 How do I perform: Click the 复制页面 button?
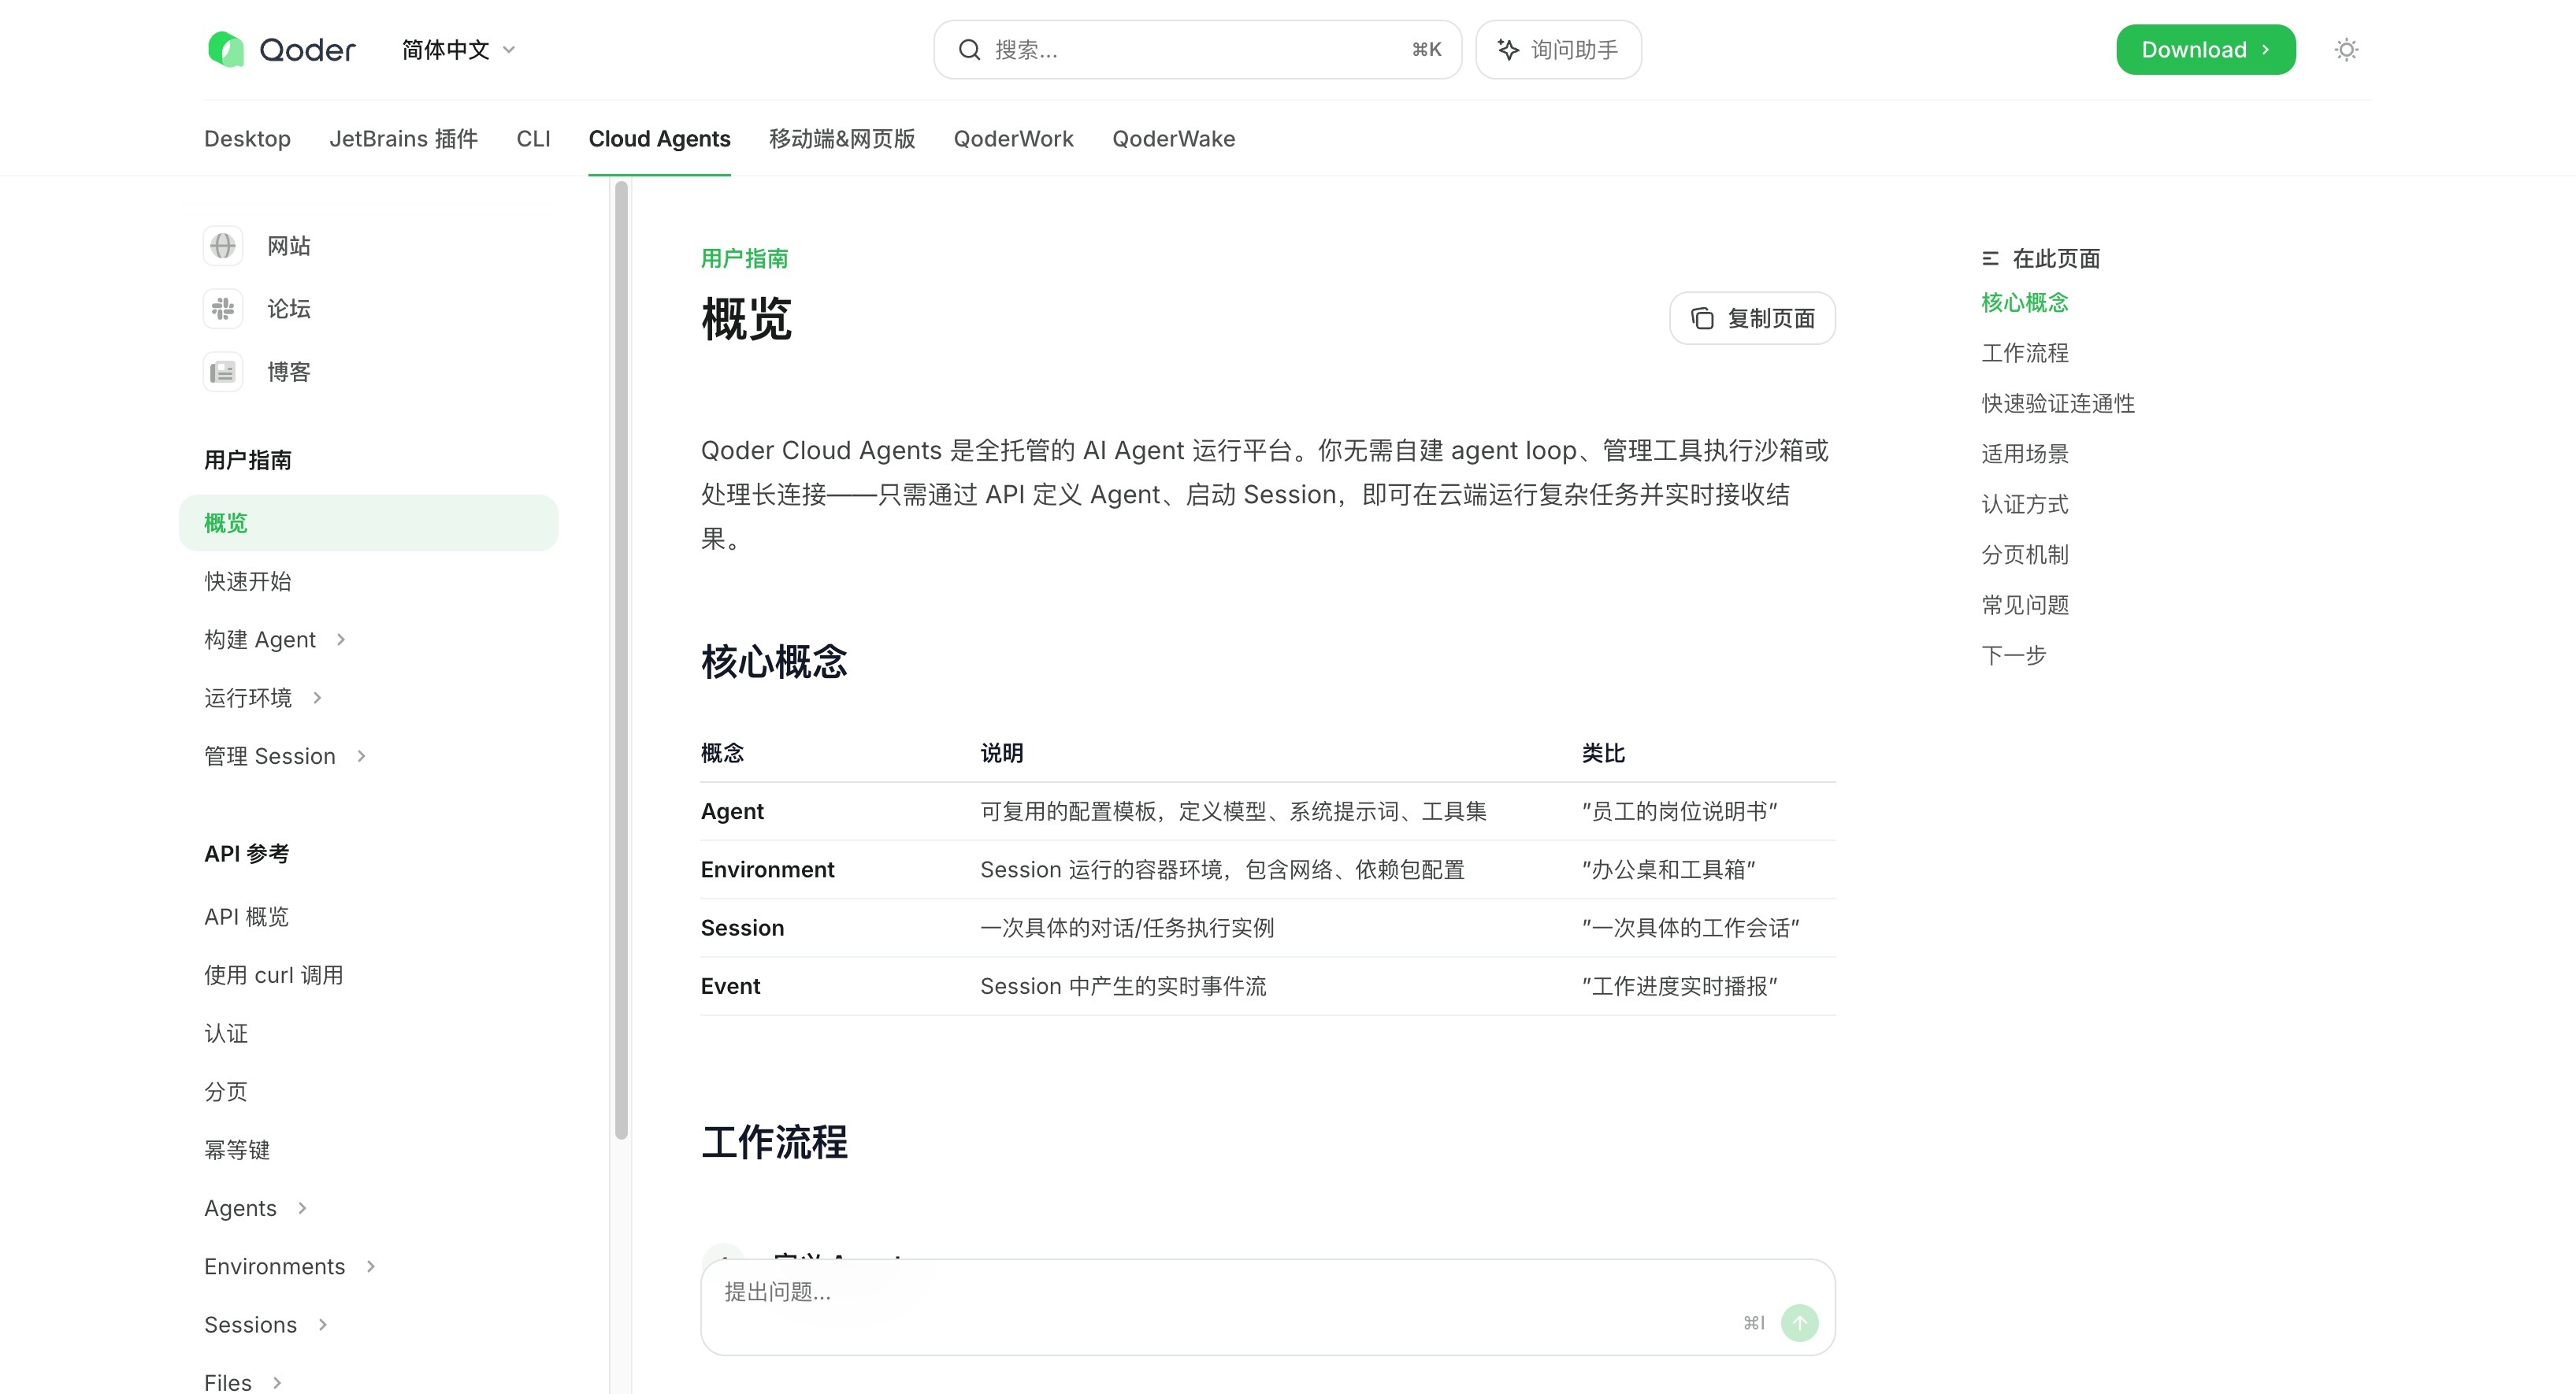tap(1752, 318)
